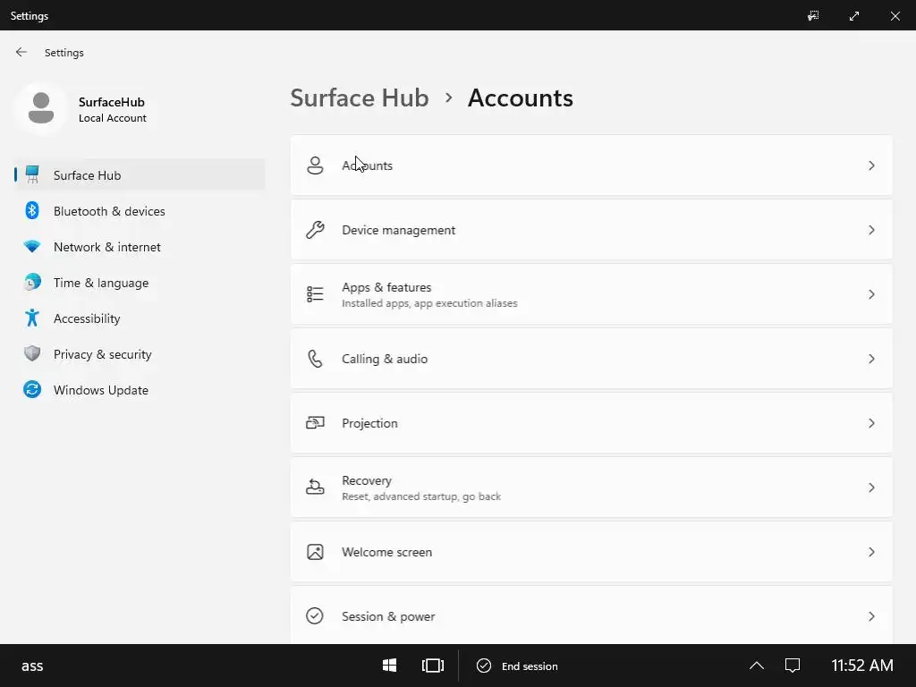Click the Welcome screen picture icon
The height and width of the screenshot is (687, 916).
[x=315, y=551]
